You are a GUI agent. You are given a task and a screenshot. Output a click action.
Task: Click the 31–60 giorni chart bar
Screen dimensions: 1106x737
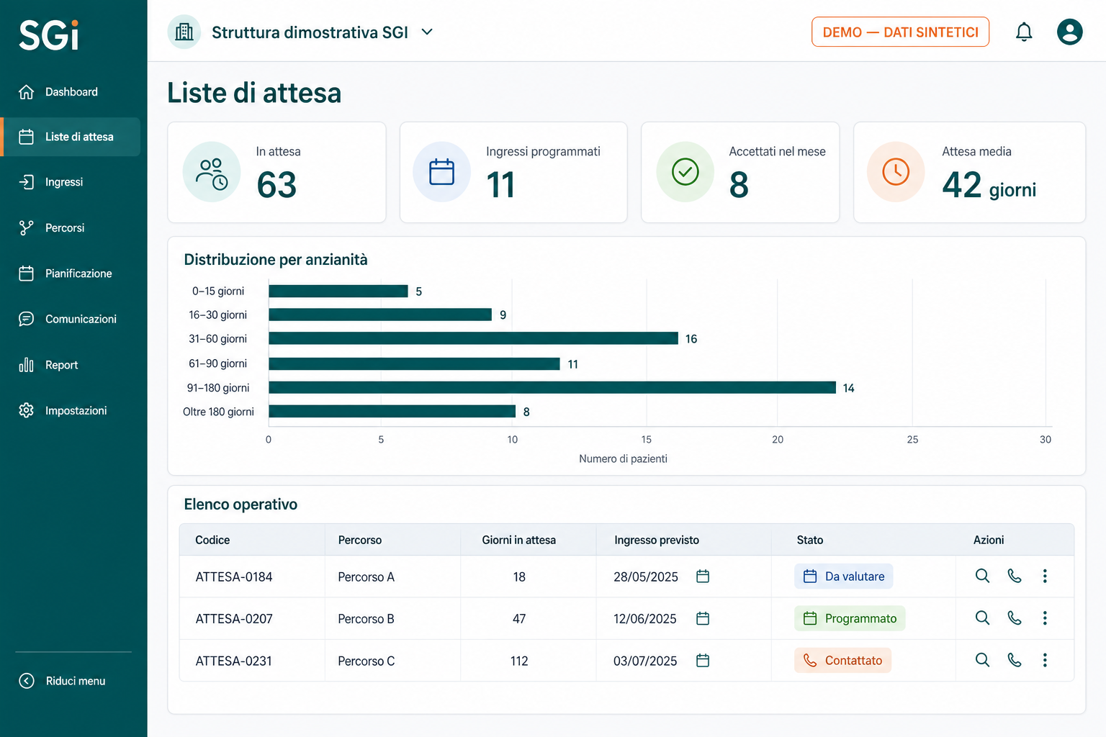tap(474, 338)
